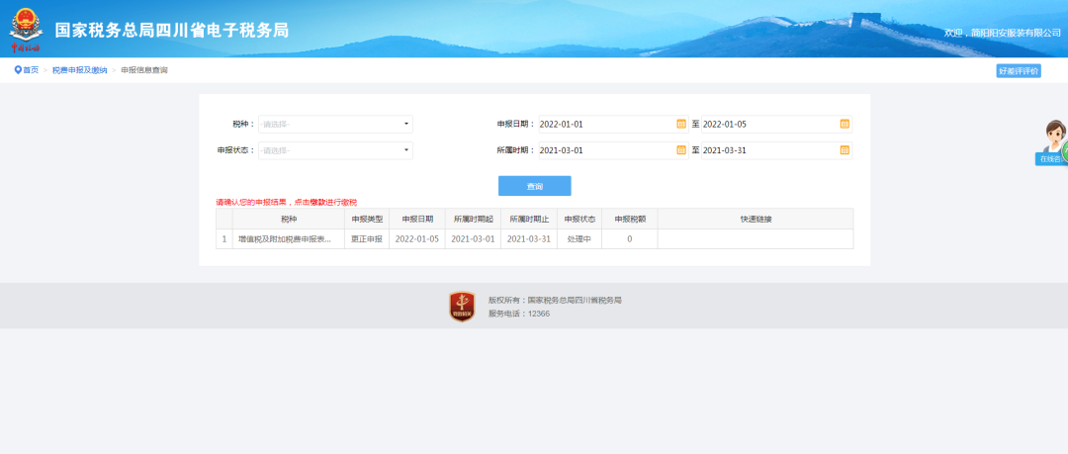Click the red shield badge in footer

pyautogui.click(x=462, y=307)
